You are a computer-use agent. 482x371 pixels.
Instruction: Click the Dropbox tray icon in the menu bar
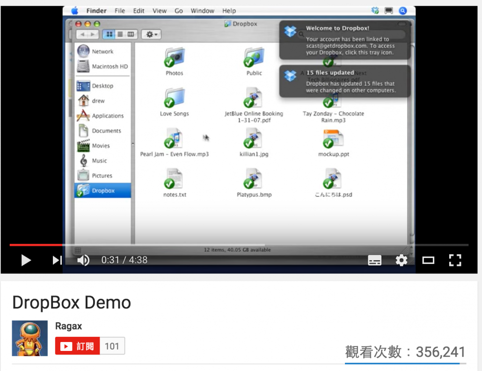(x=375, y=11)
